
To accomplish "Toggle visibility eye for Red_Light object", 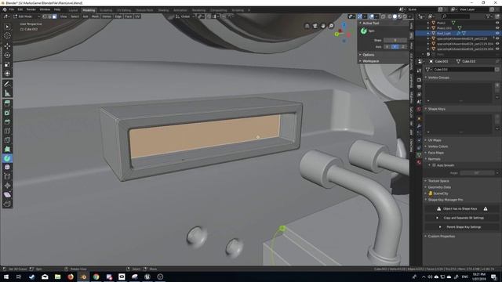I will (x=497, y=33).
